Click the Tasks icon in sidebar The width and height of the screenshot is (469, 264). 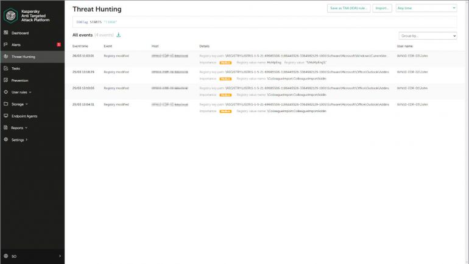(x=5, y=68)
